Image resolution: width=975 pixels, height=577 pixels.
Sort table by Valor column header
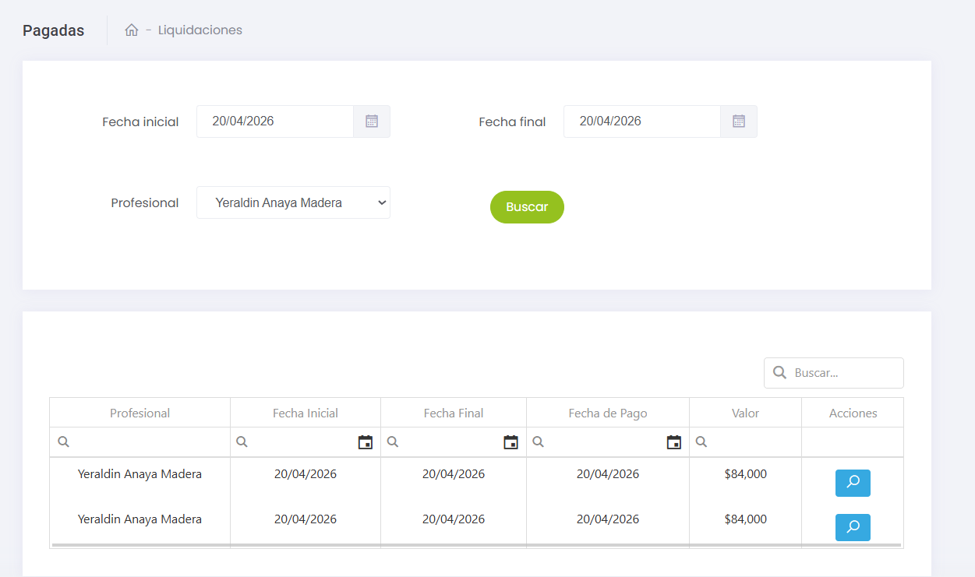click(745, 413)
